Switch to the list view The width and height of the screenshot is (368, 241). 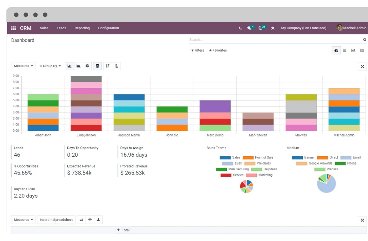362,50
